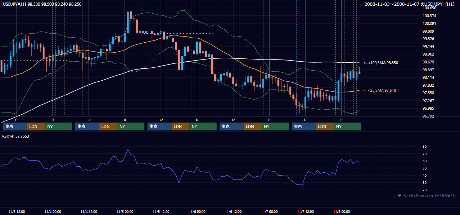
Task: Click price axis value 100.091
Action: (429, 23)
